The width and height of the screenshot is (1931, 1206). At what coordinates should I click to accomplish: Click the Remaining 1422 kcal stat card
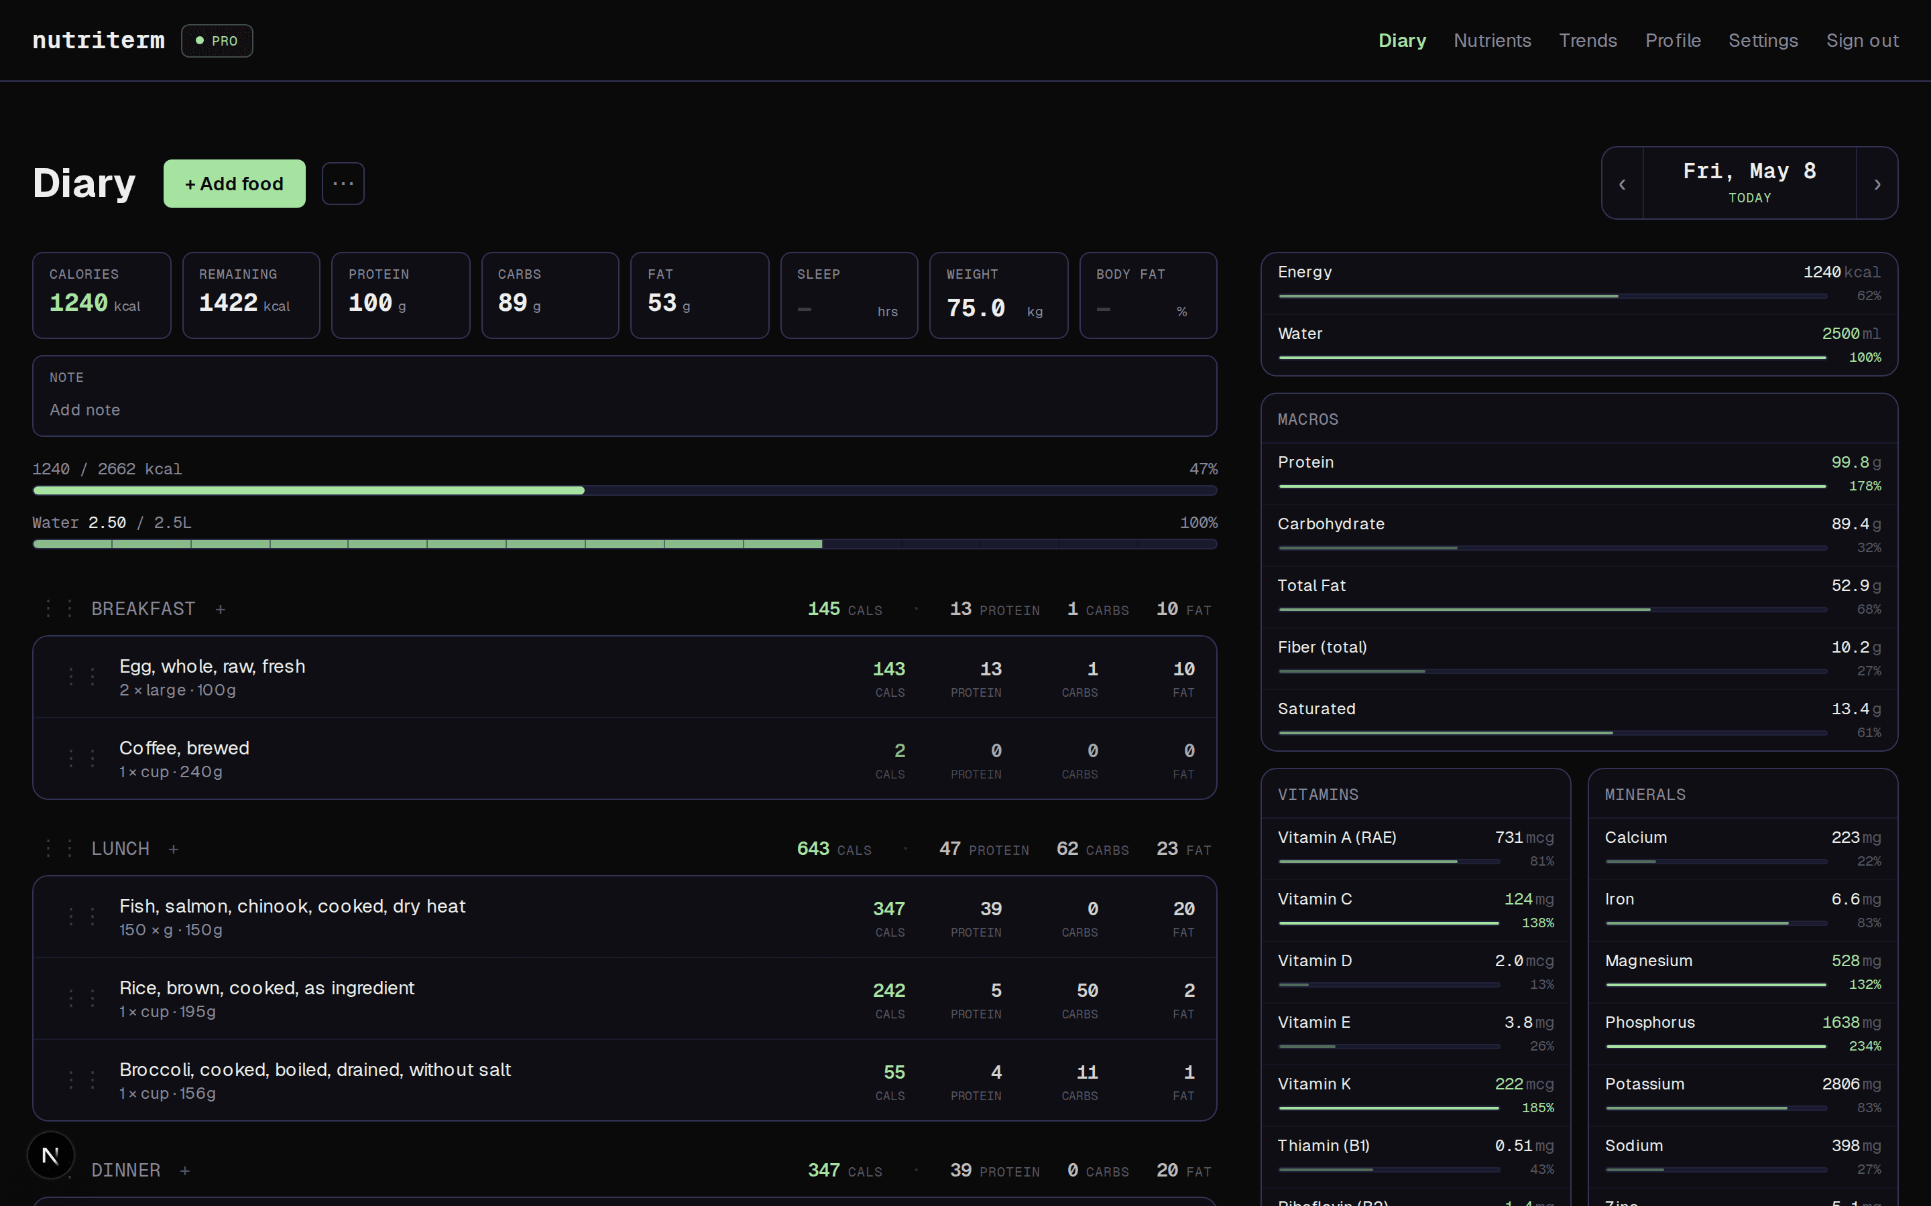pos(251,296)
